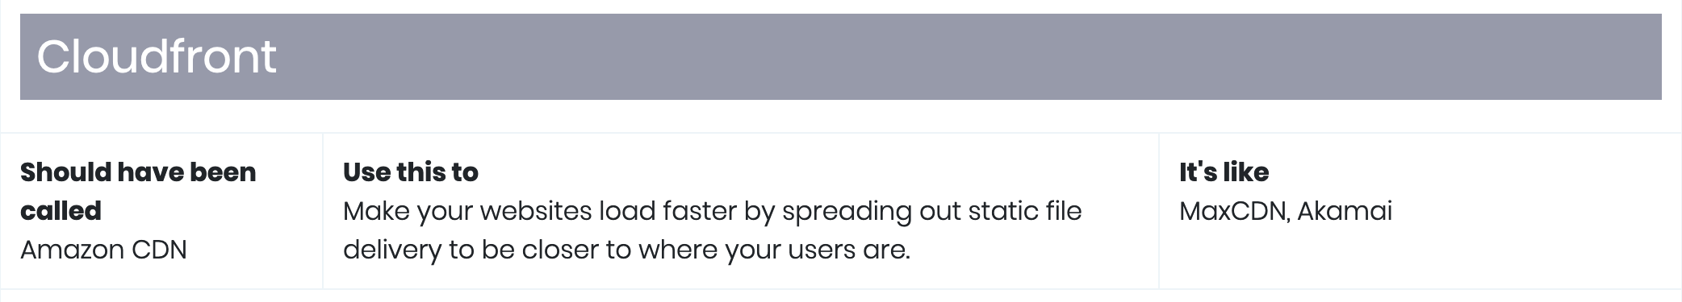Click the "Use this to" bold label
Image resolution: width=1682 pixels, height=302 pixels.
411,172
